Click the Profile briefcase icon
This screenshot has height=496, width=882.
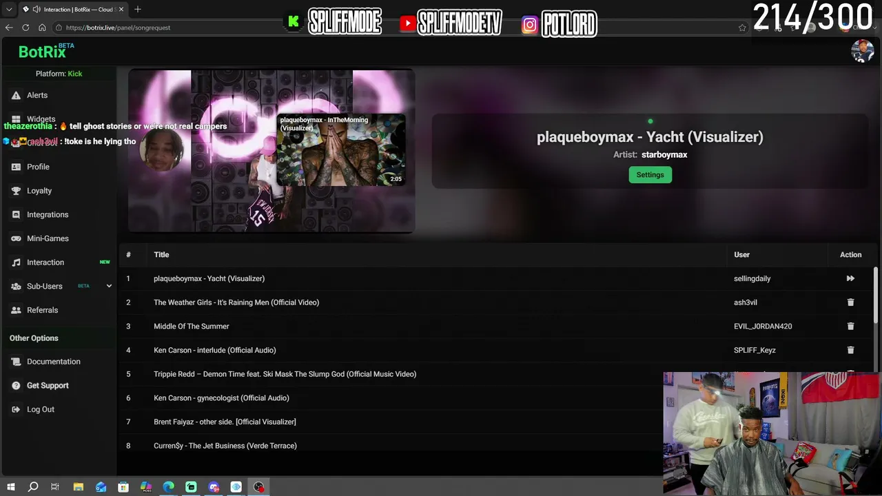tap(16, 167)
